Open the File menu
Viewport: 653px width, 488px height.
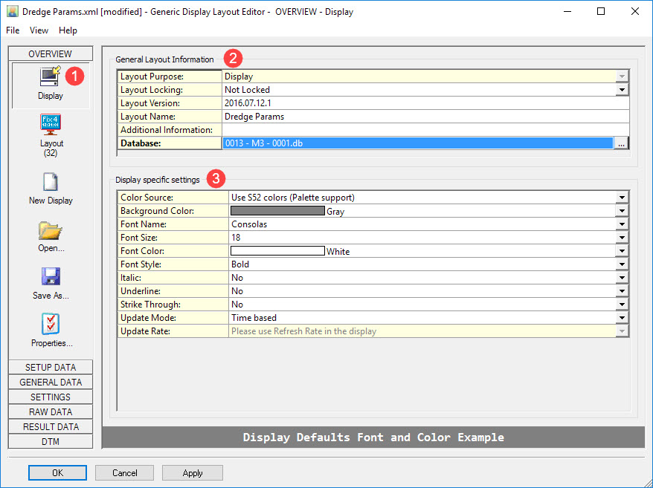(x=13, y=30)
